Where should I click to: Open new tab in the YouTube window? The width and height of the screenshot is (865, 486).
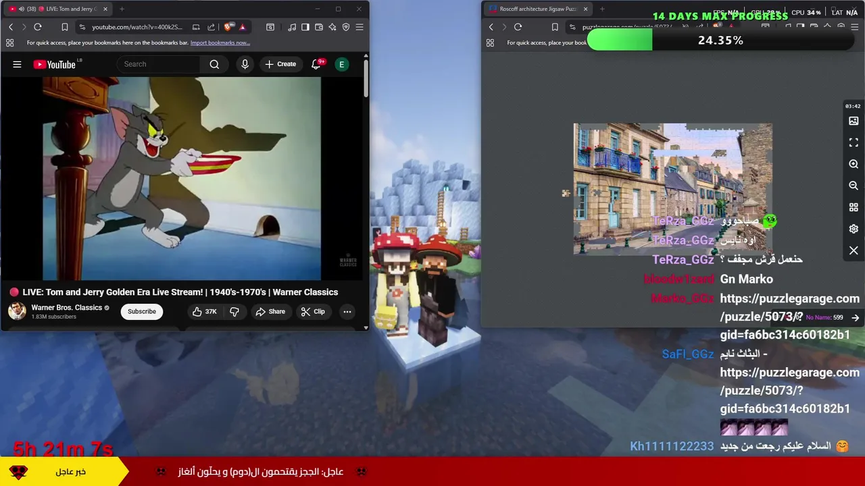pyautogui.click(x=122, y=9)
